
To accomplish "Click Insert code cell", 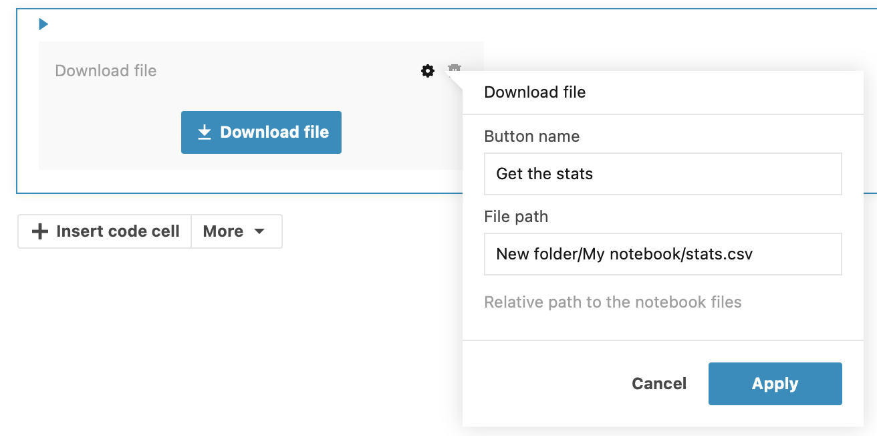I will point(104,231).
